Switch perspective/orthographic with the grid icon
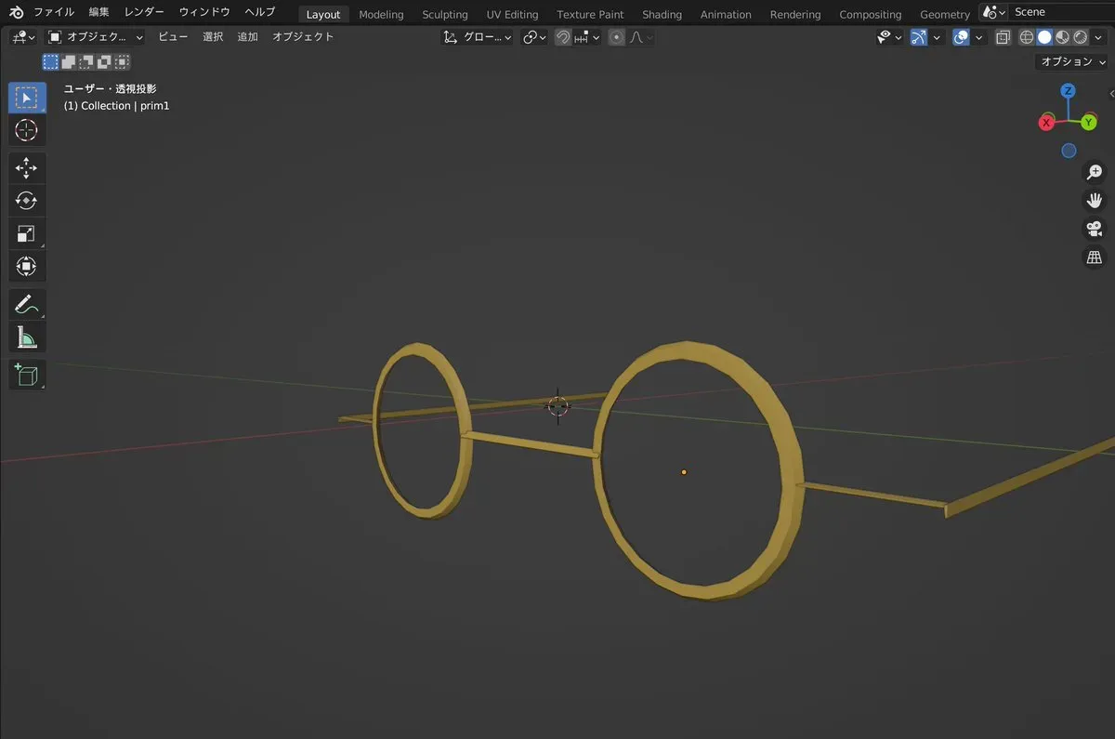The image size is (1115, 739). 1095,257
